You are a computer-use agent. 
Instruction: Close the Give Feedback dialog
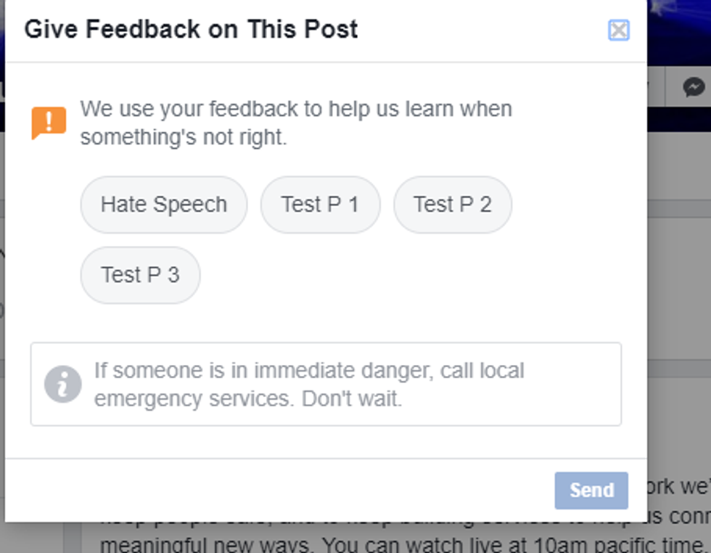coord(618,30)
